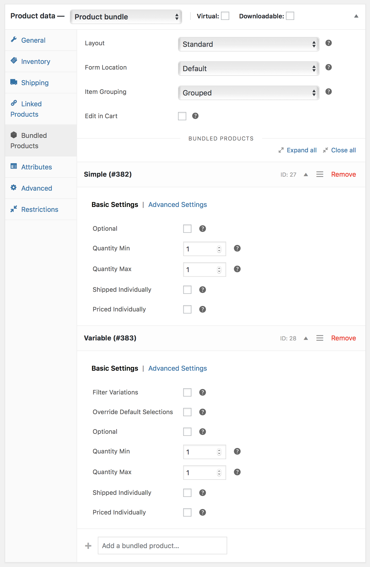Viewport: 370px width, 567px height.
Task: Collapse the Simple (#382) bundled item
Action: [306, 175]
